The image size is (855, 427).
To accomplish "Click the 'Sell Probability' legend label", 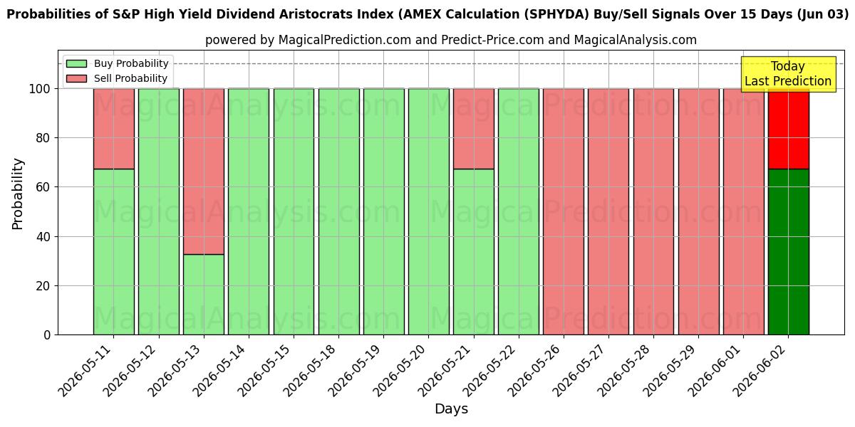I will click(x=130, y=79).
